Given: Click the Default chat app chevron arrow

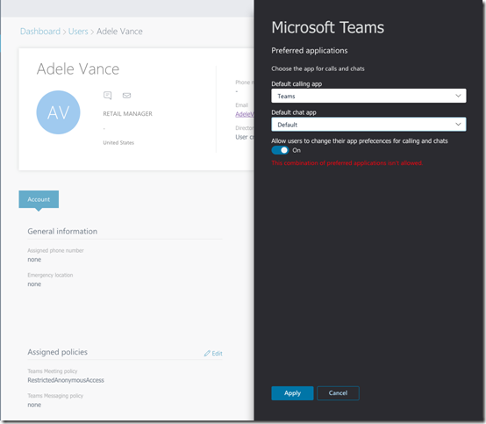Looking at the screenshot, I should 458,125.
